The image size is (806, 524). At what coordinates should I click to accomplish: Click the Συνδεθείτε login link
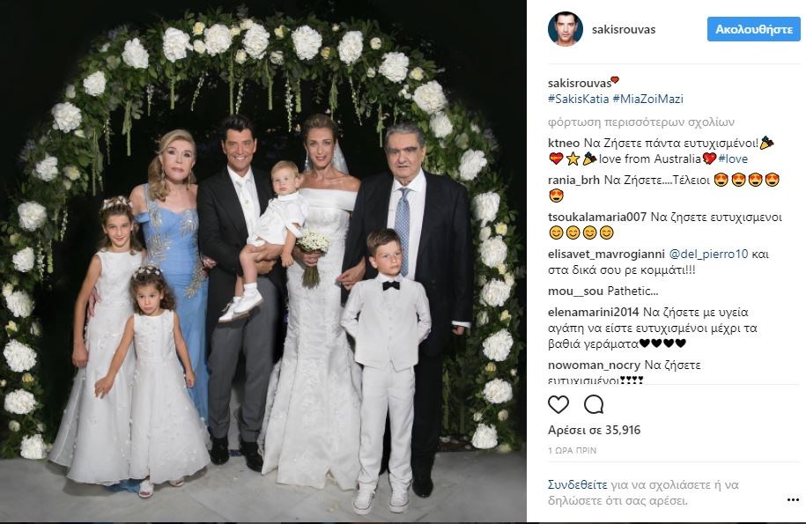[x=577, y=484]
